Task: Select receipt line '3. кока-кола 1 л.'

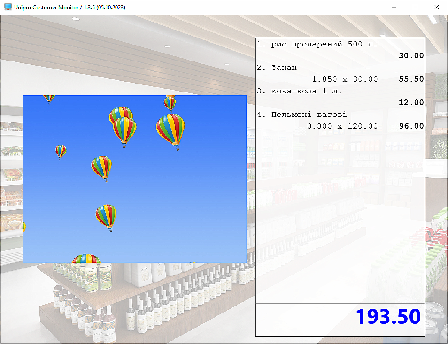Action: point(299,91)
